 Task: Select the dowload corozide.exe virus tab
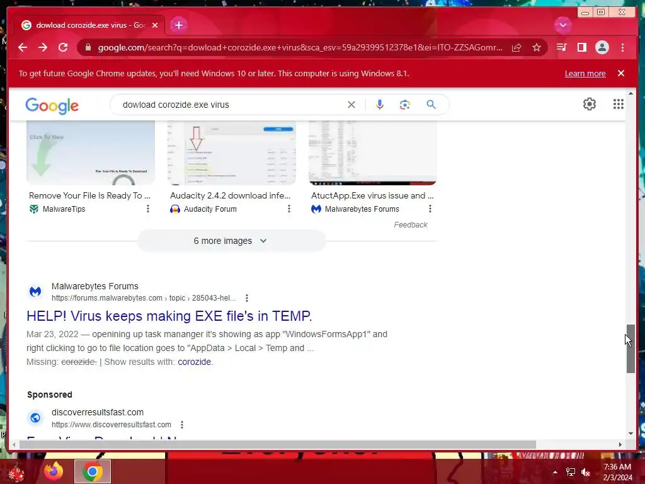[x=89, y=25]
